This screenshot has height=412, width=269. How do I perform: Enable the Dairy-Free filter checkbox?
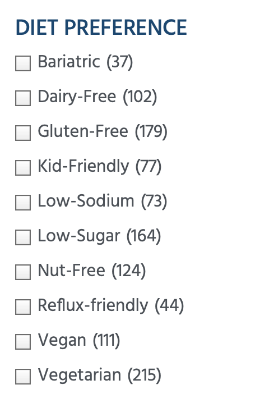[x=23, y=98]
